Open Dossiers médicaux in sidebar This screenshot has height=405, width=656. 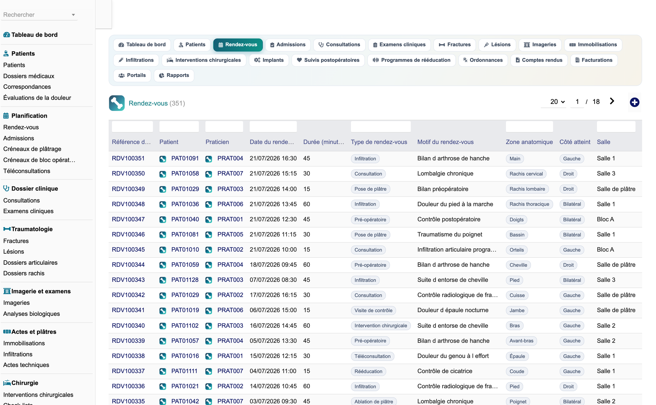pyautogui.click(x=29, y=76)
